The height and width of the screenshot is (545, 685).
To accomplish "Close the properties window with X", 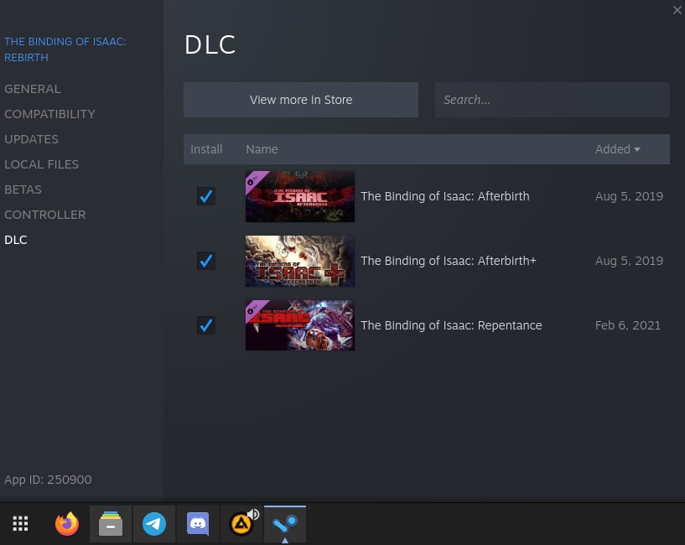I will [x=677, y=10].
